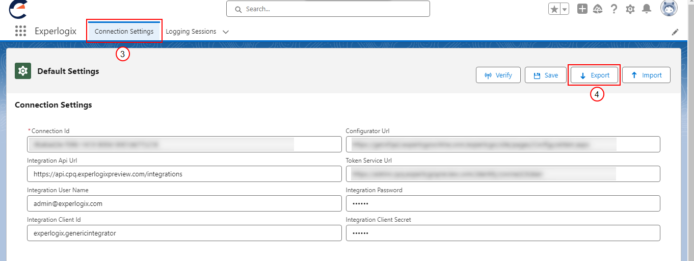The width and height of the screenshot is (694, 261).
Task: Click the Experlogix logo in header
Action: pos(18,9)
